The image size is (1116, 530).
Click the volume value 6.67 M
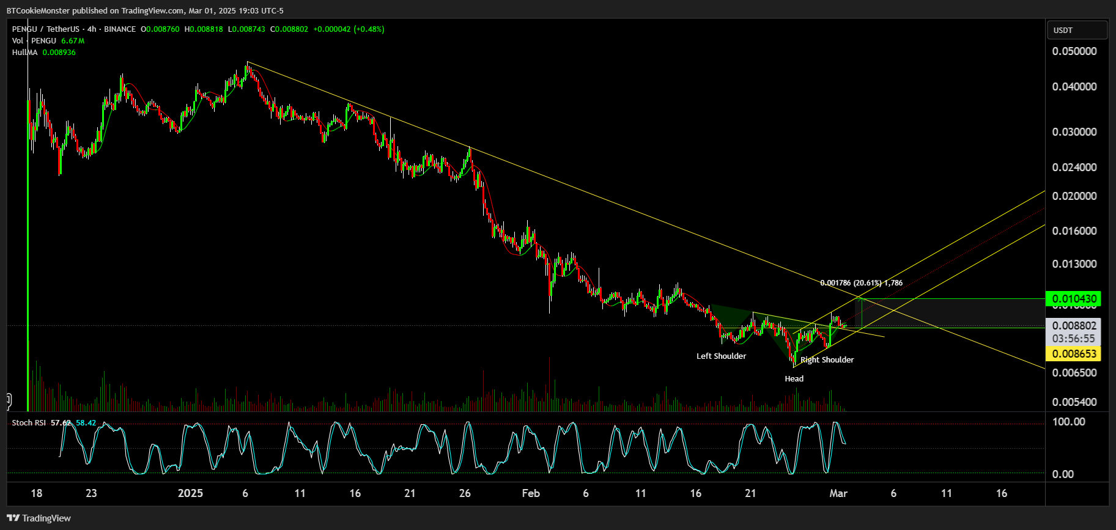click(73, 40)
